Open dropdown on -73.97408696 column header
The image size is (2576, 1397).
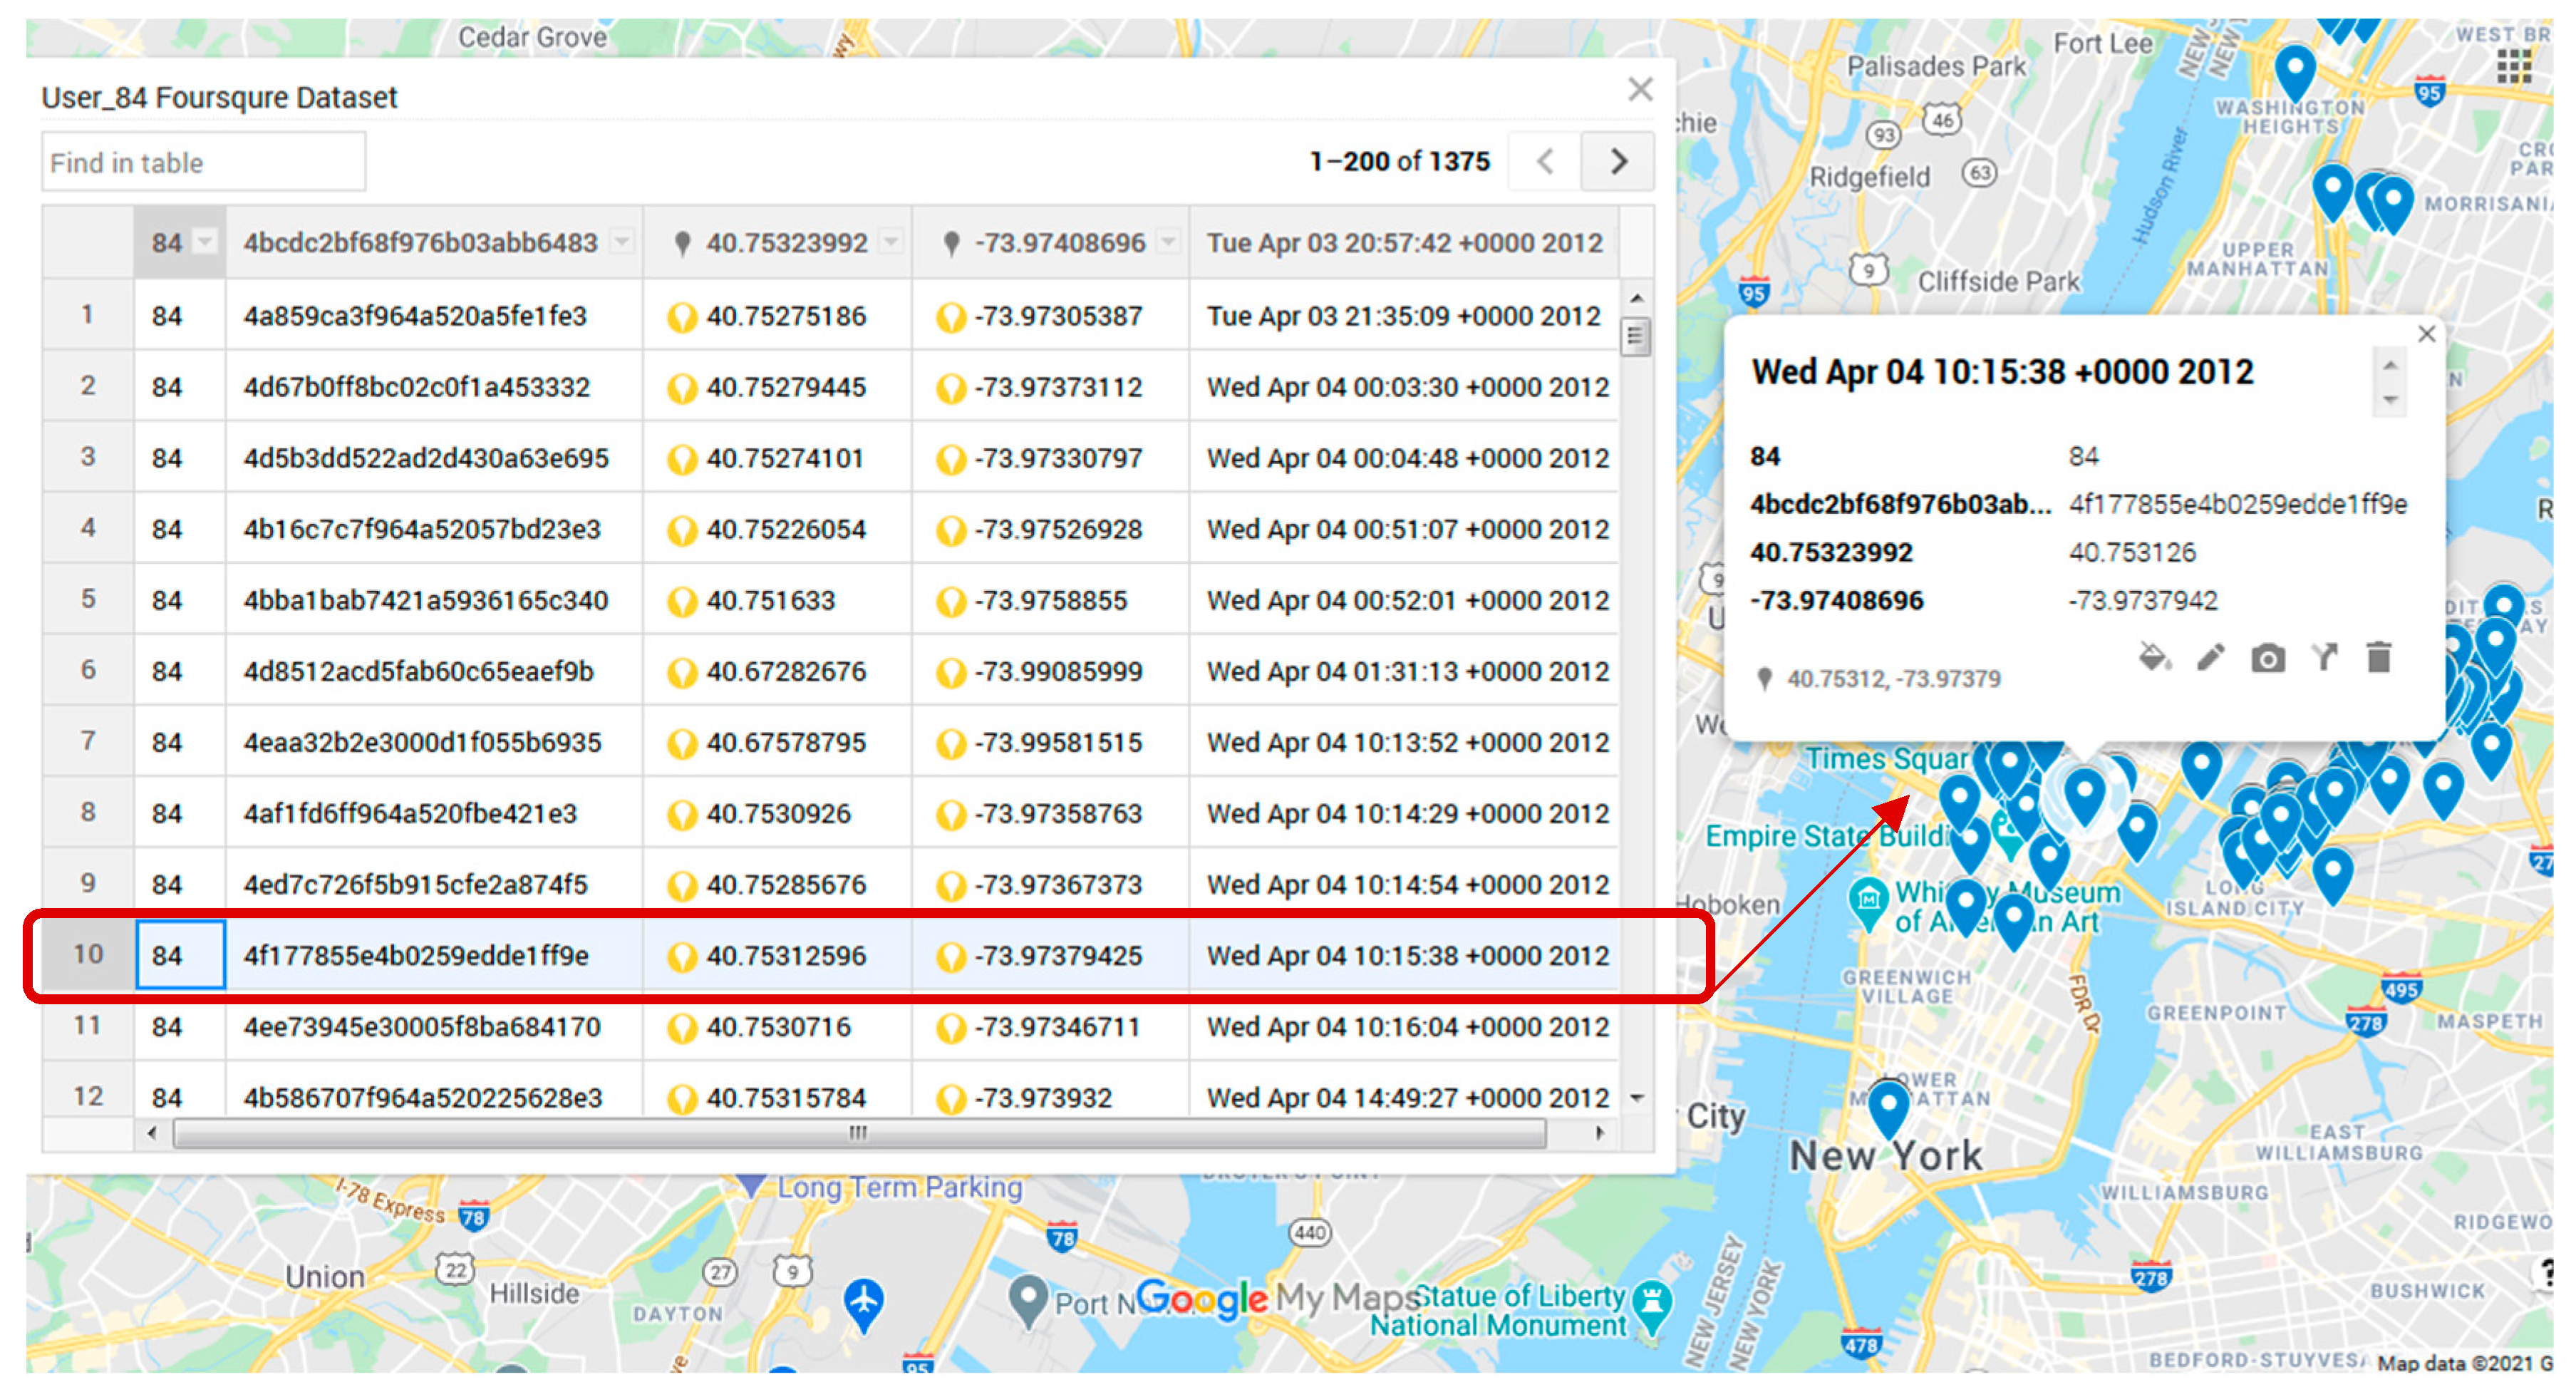click(x=1167, y=242)
